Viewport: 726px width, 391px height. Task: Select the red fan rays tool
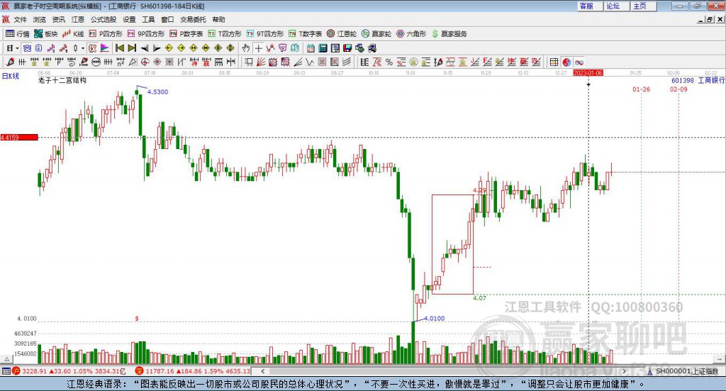click(x=260, y=62)
